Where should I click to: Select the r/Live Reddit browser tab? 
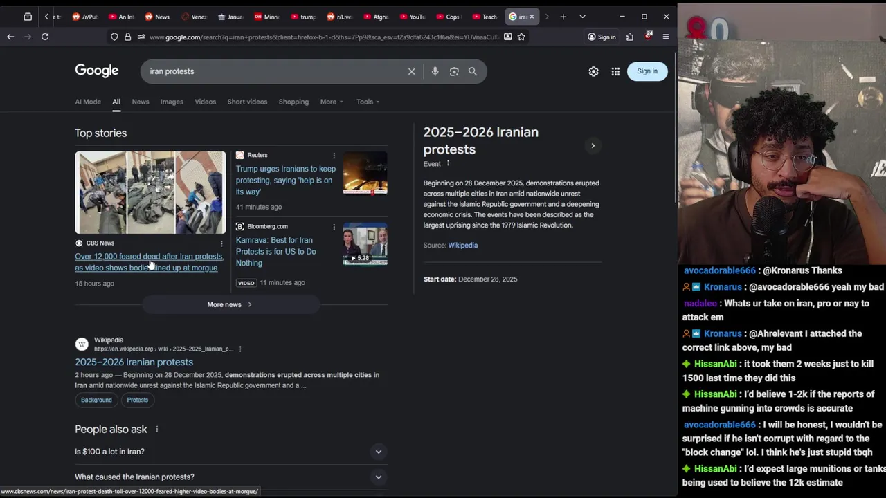tap(340, 17)
